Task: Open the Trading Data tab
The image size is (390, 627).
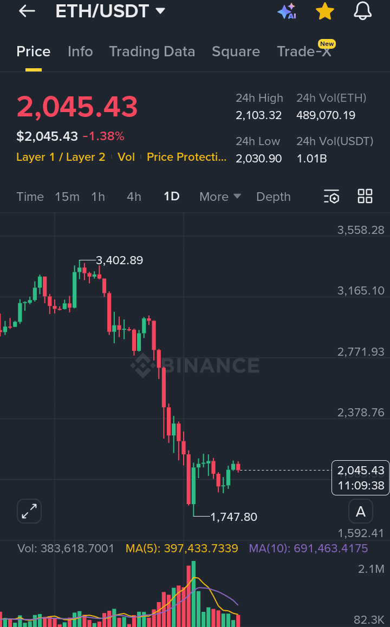Action: point(152,51)
